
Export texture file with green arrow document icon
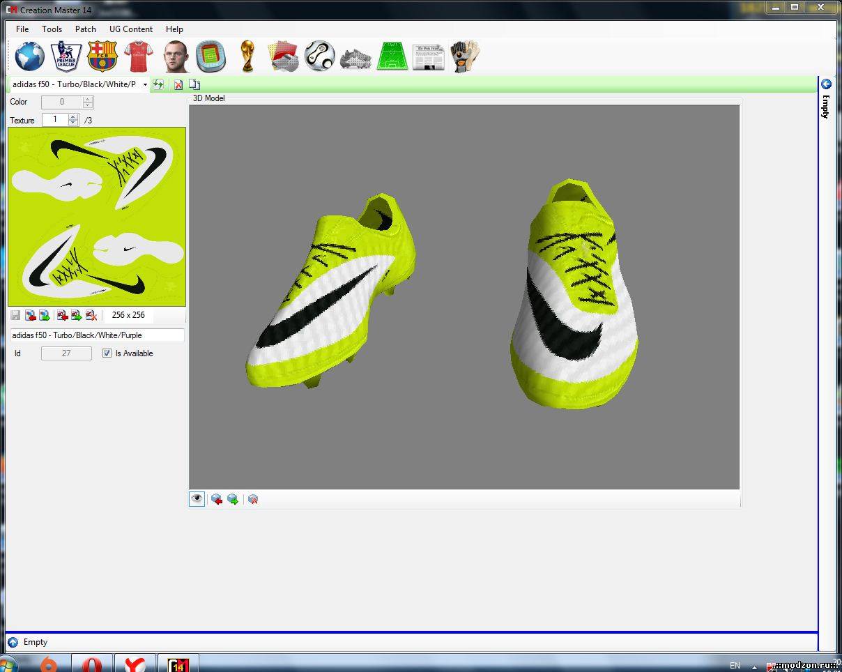pyautogui.click(x=76, y=315)
